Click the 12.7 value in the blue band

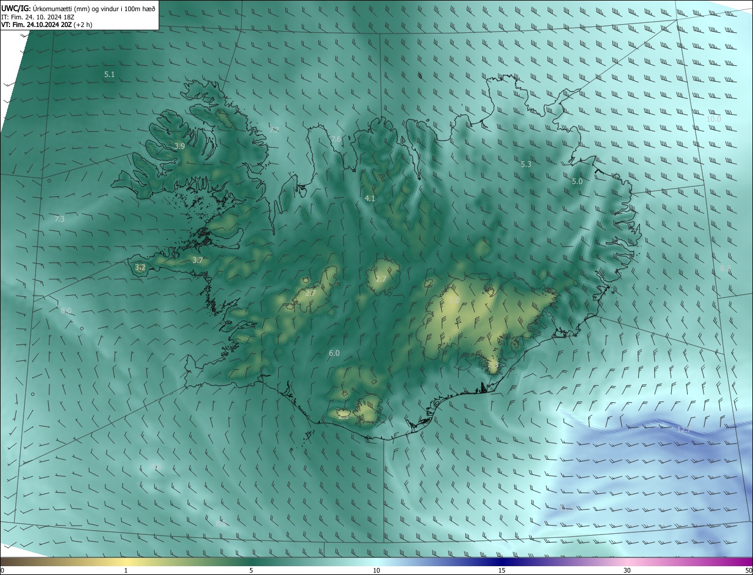tap(684, 430)
